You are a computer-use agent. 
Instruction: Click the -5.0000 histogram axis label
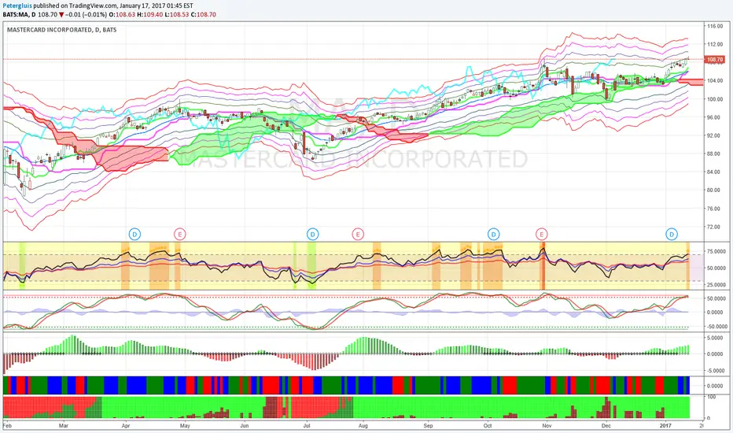715,370
